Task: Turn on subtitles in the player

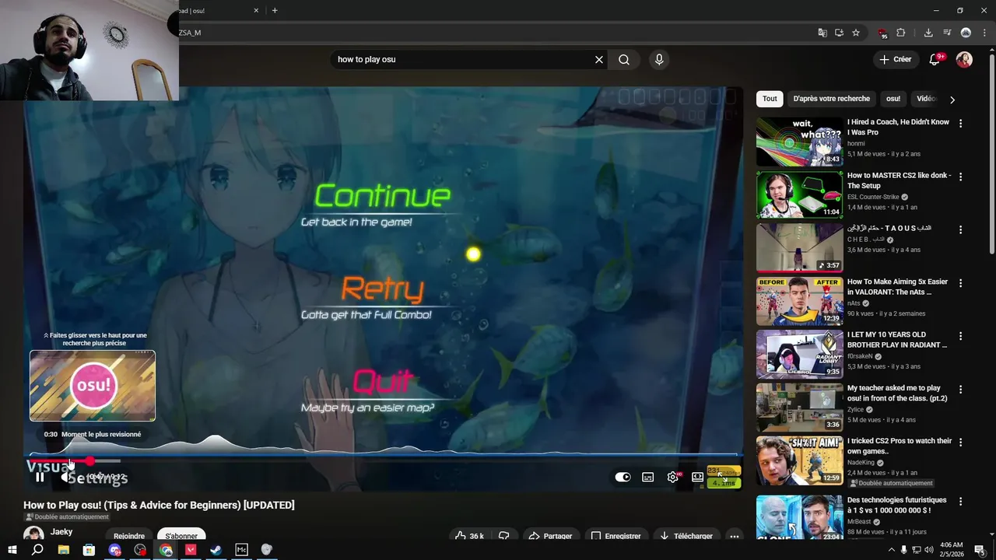Action: [647, 478]
